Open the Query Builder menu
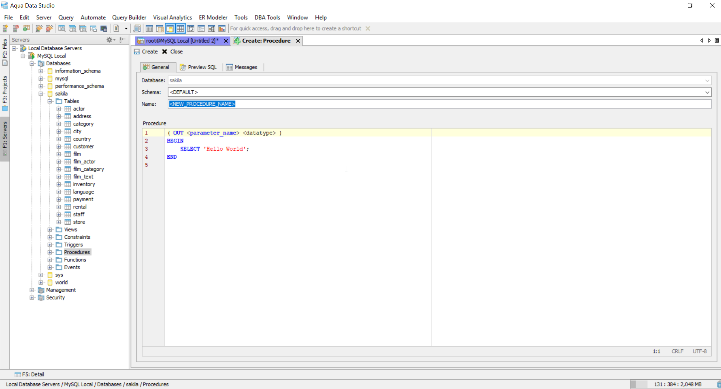This screenshot has height=389, width=721. (x=129, y=17)
